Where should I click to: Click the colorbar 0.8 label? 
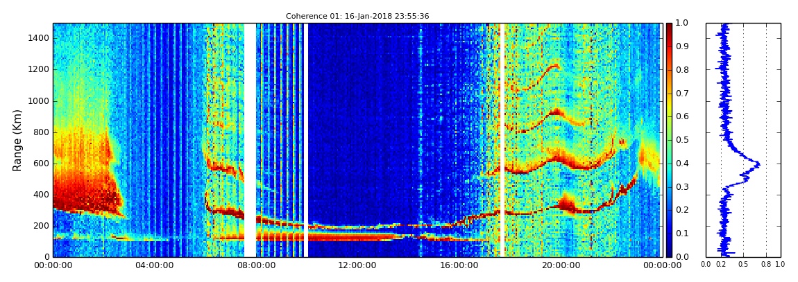(681, 70)
